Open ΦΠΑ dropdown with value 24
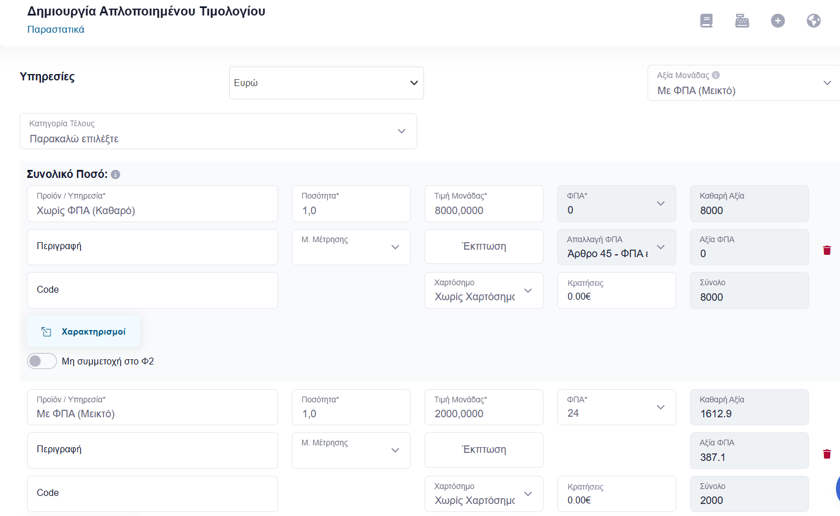This screenshot has width=840, height=516. tap(616, 407)
